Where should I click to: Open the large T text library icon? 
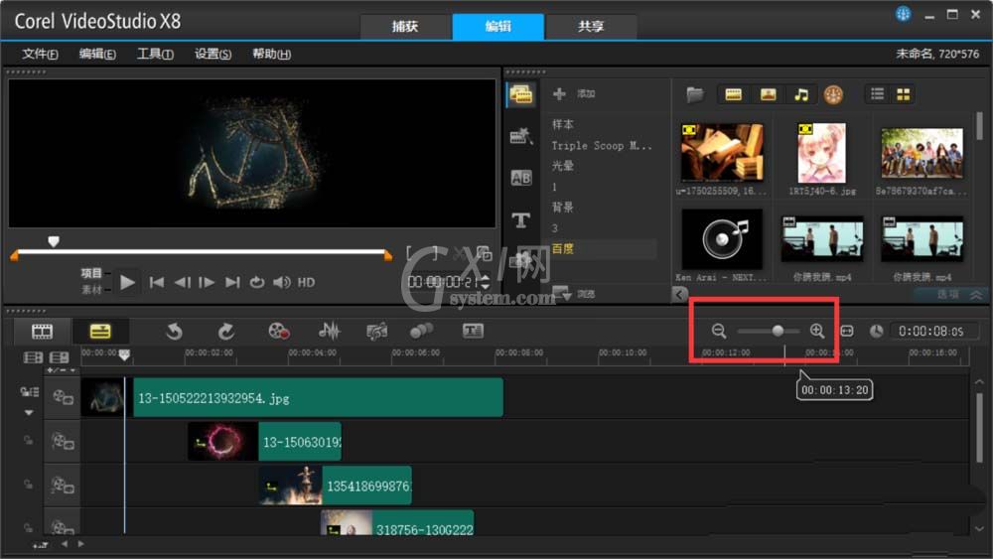pos(521,219)
